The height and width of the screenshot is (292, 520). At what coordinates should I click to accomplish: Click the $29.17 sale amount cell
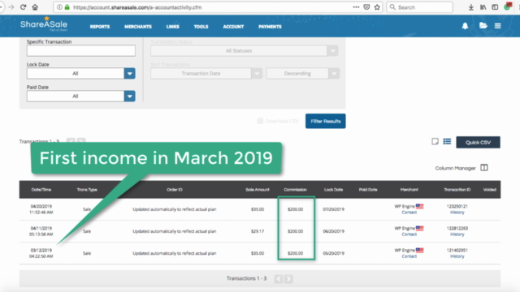pyautogui.click(x=258, y=231)
